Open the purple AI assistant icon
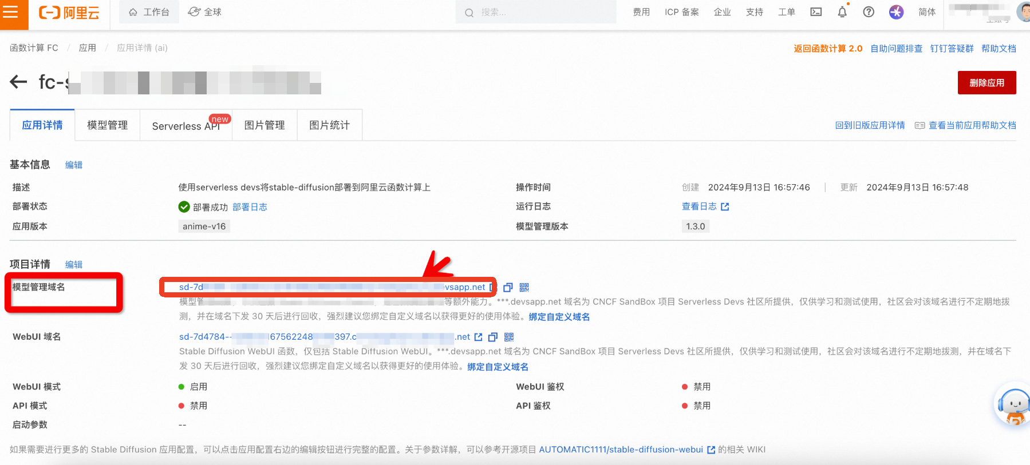The image size is (1030, 465). click(x=896, y=12)
